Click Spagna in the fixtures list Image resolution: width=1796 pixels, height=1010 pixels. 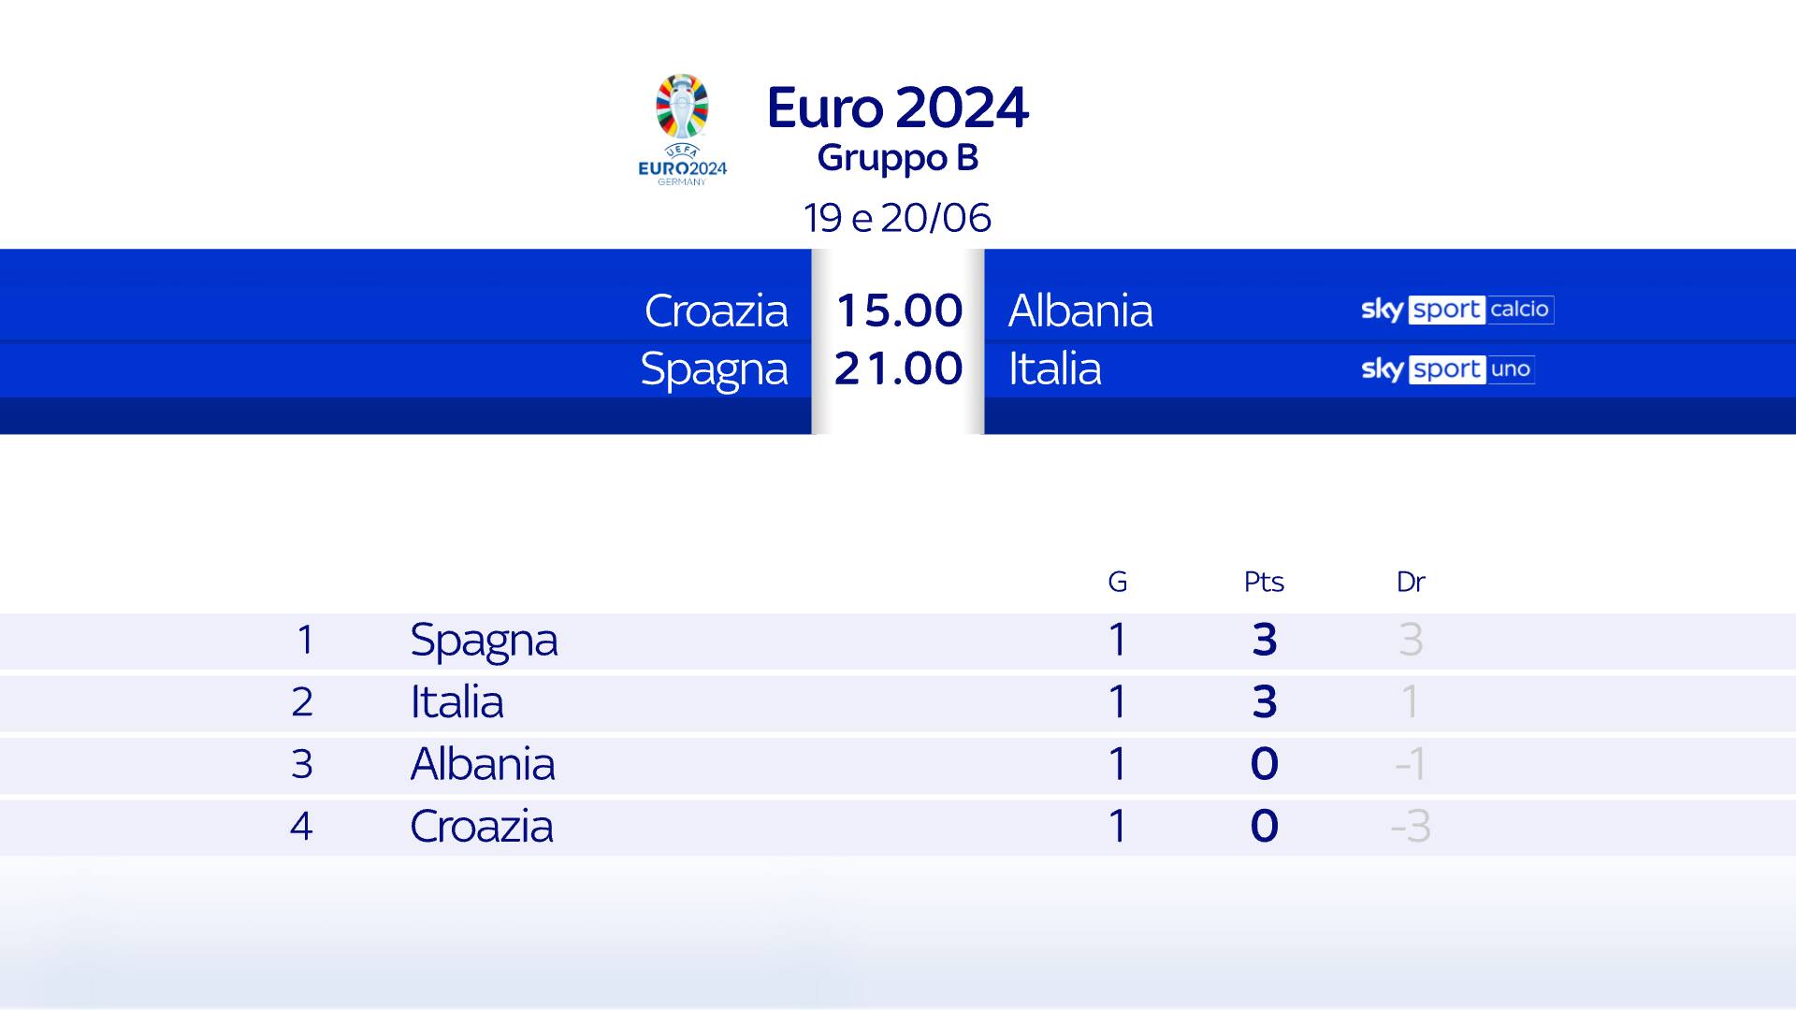tap(714, 369)
